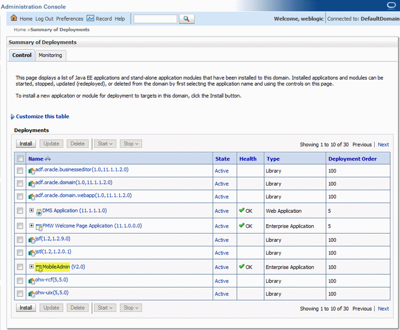This screenshot has width=400, height=330.
Task: Click the green OK checkmark for FMW Welcome Page
Action: pos(242,225)
